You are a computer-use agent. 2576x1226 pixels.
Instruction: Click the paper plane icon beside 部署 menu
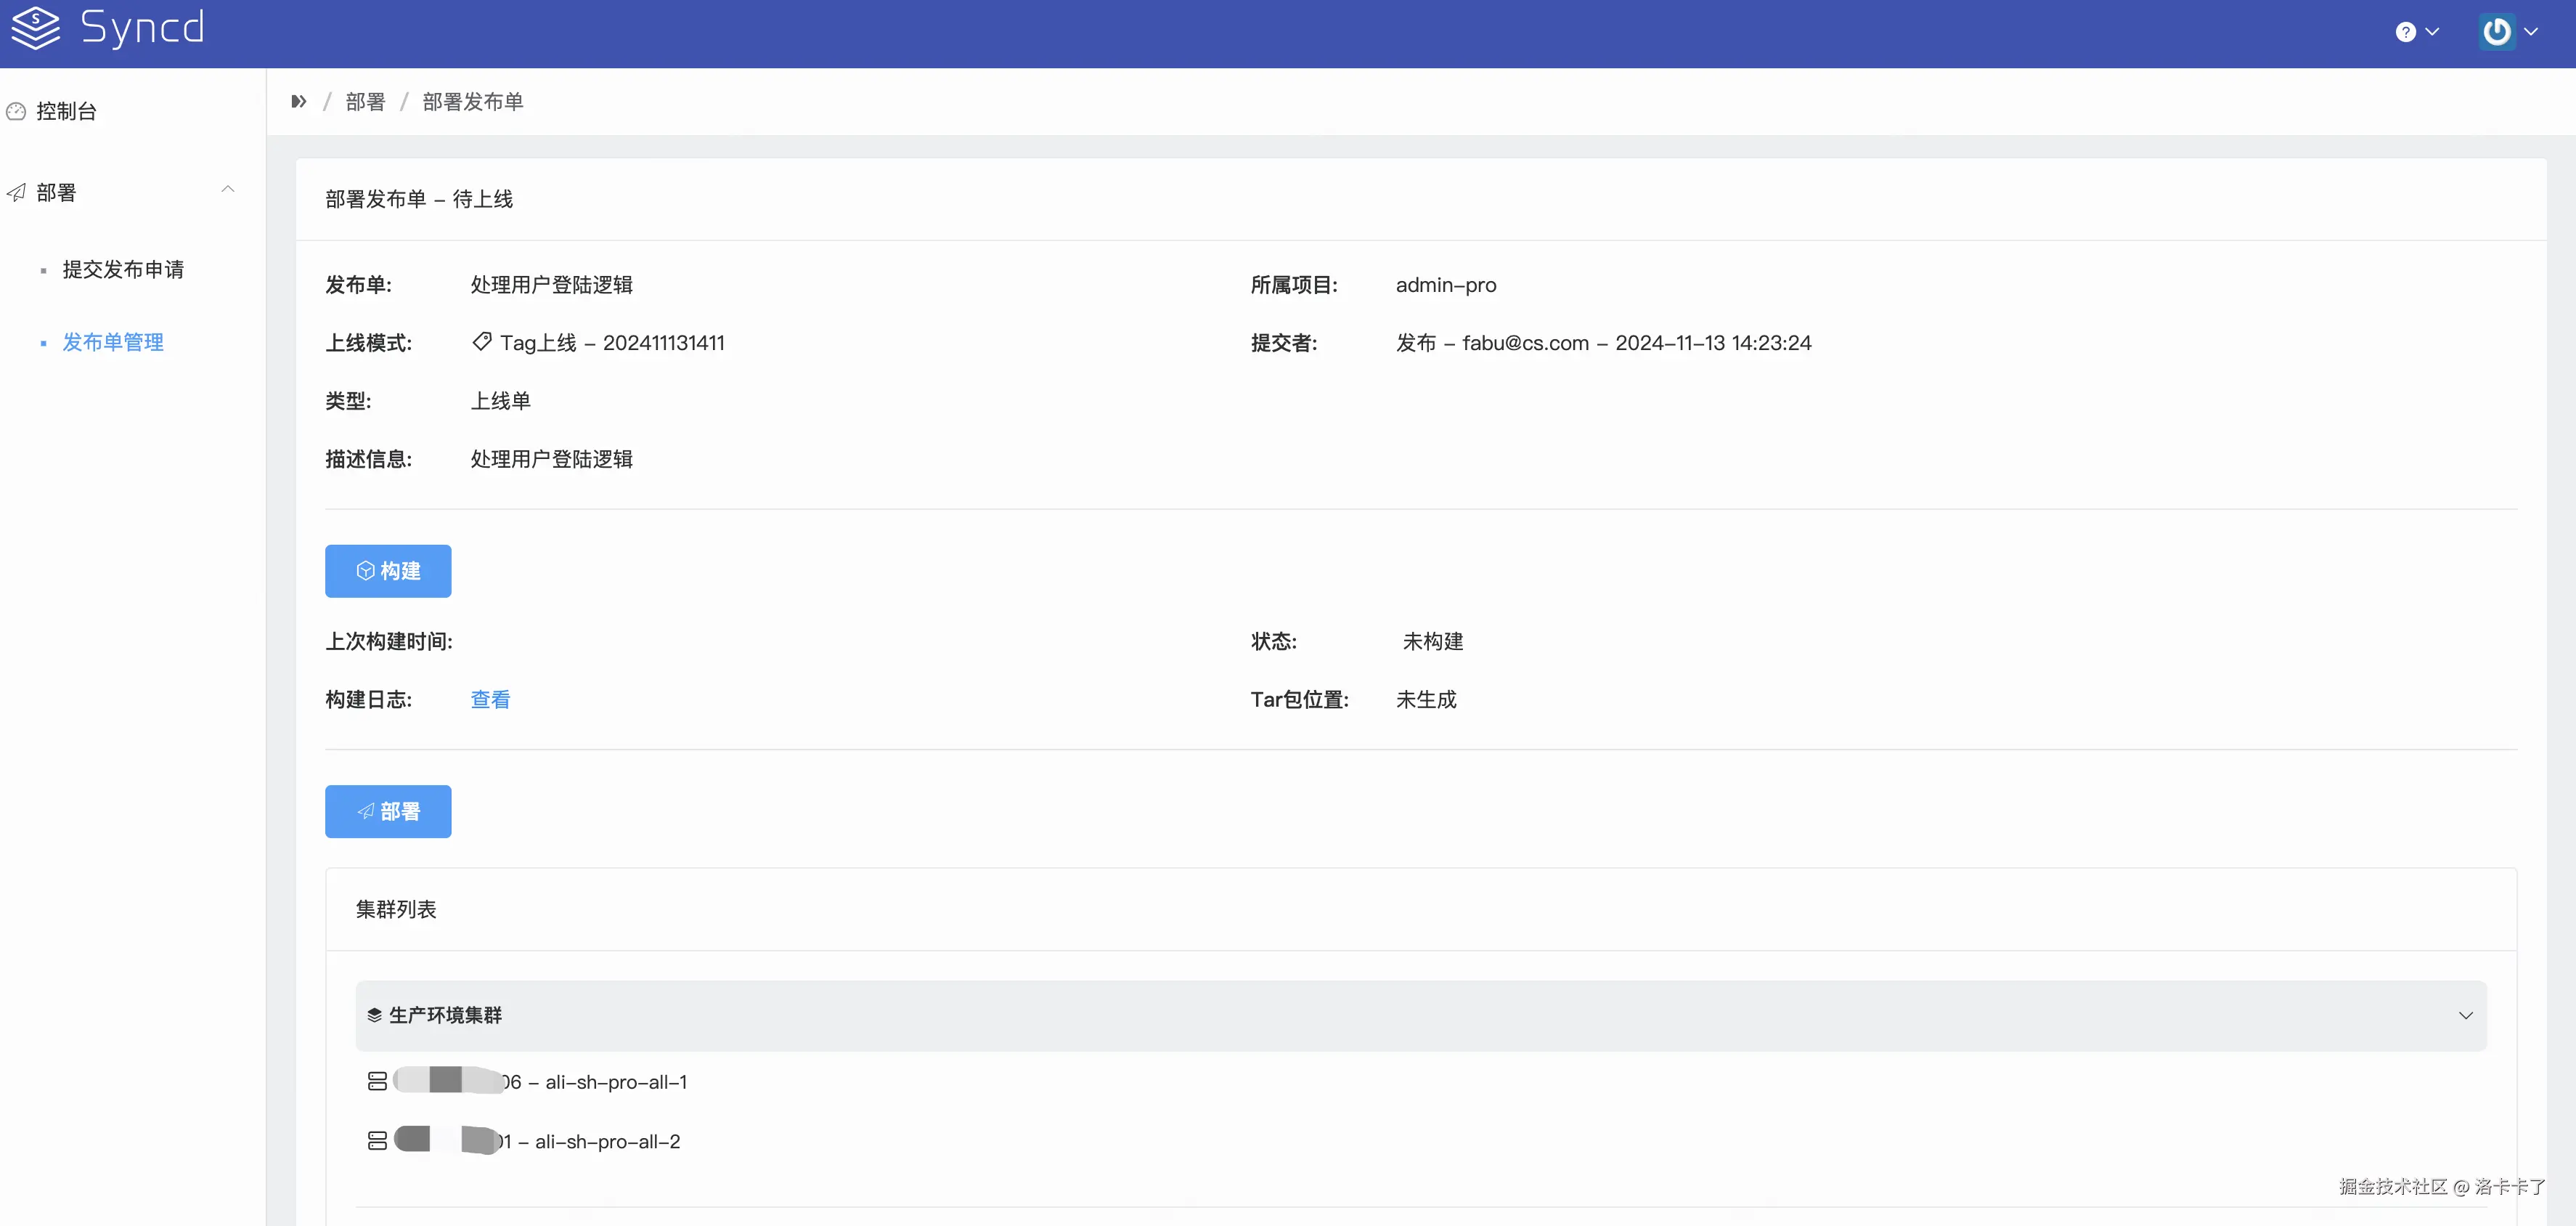(x=16, y=192)
